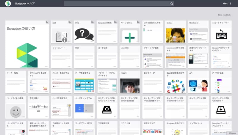238x135 pixels.
Task: Open the サンプルページ page card
Action: pos(198,128)
